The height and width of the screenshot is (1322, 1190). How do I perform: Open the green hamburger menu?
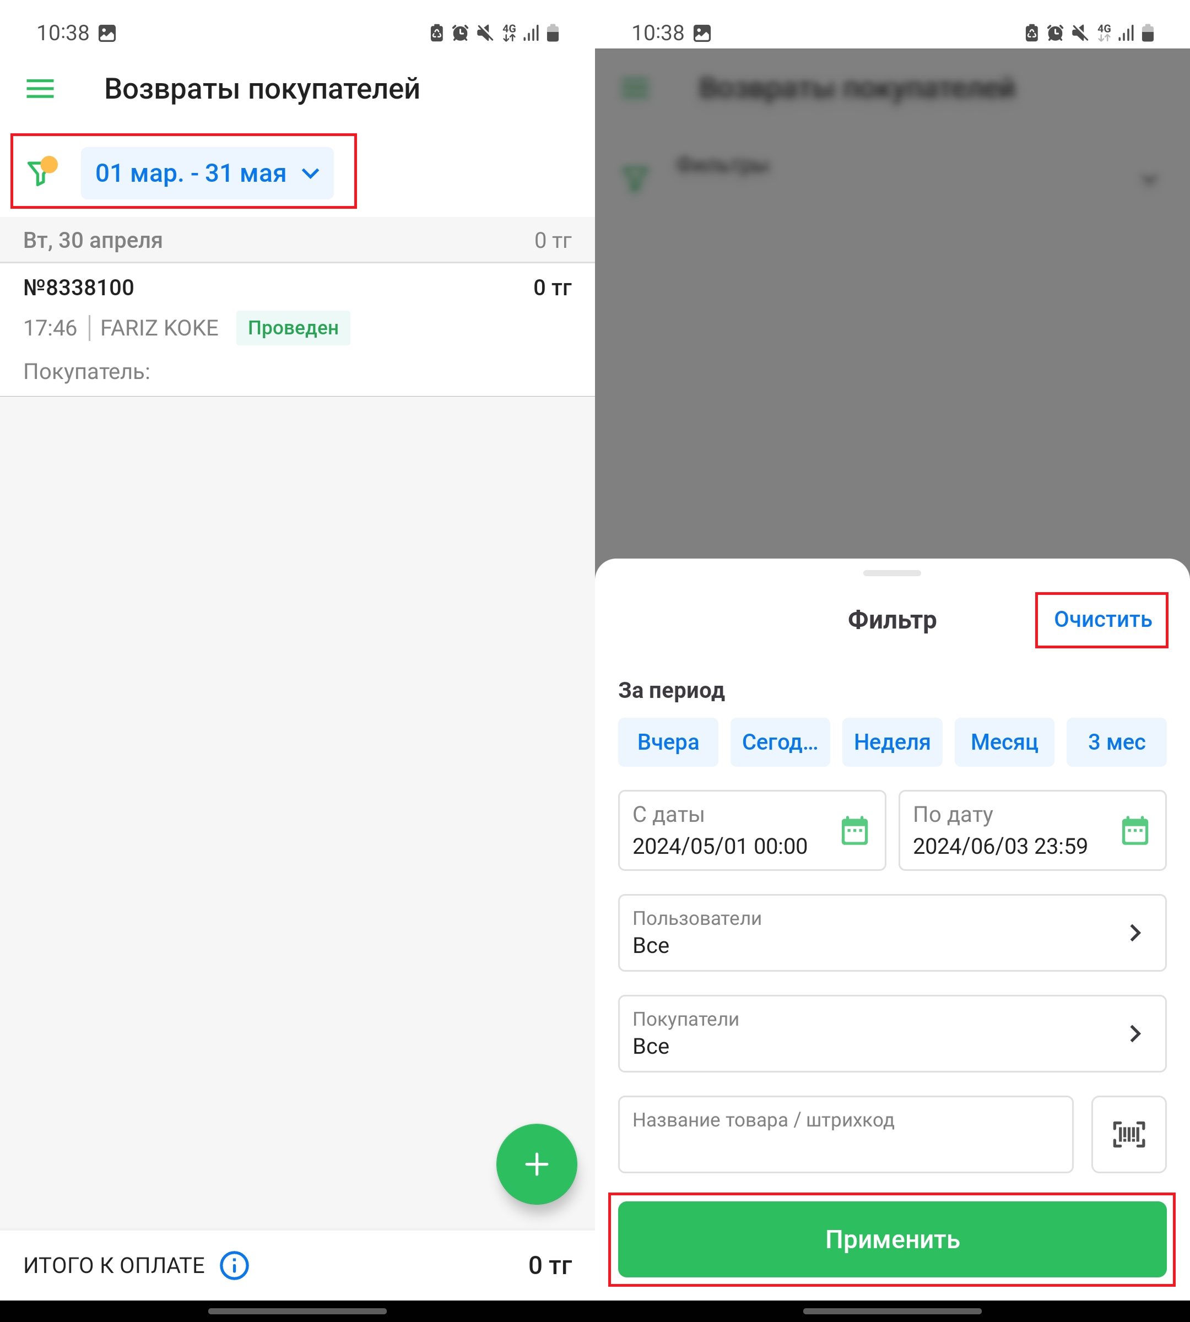point(40,88)
